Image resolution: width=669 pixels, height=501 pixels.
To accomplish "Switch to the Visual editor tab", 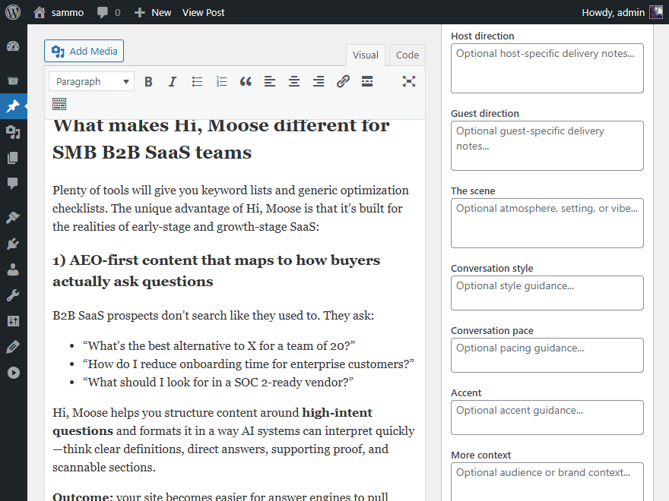I will (366, 55).
